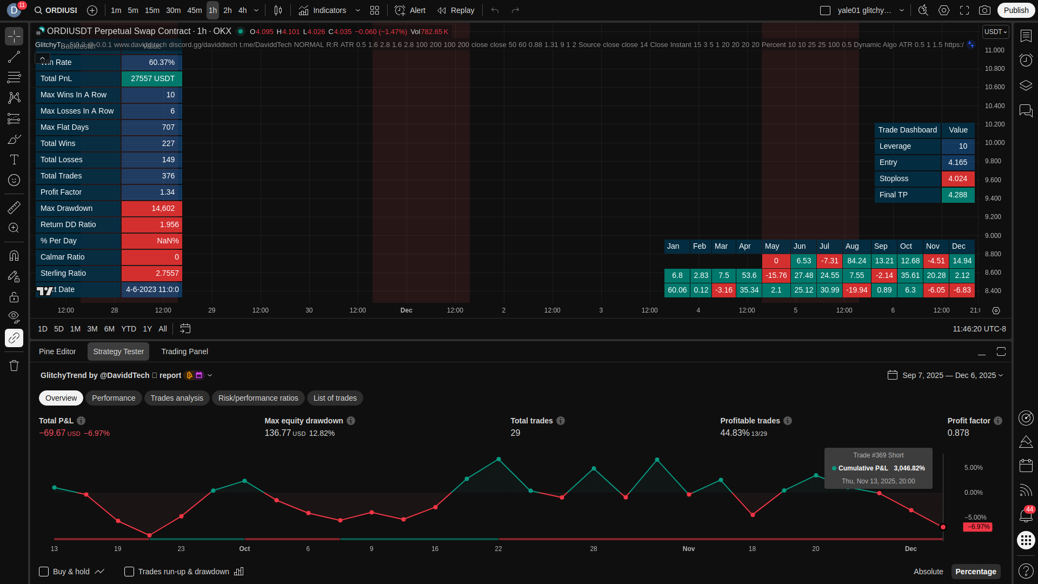Click the Publish button
The width and height of the screenshot is (1038, 584).
[x=1016, y=10]
